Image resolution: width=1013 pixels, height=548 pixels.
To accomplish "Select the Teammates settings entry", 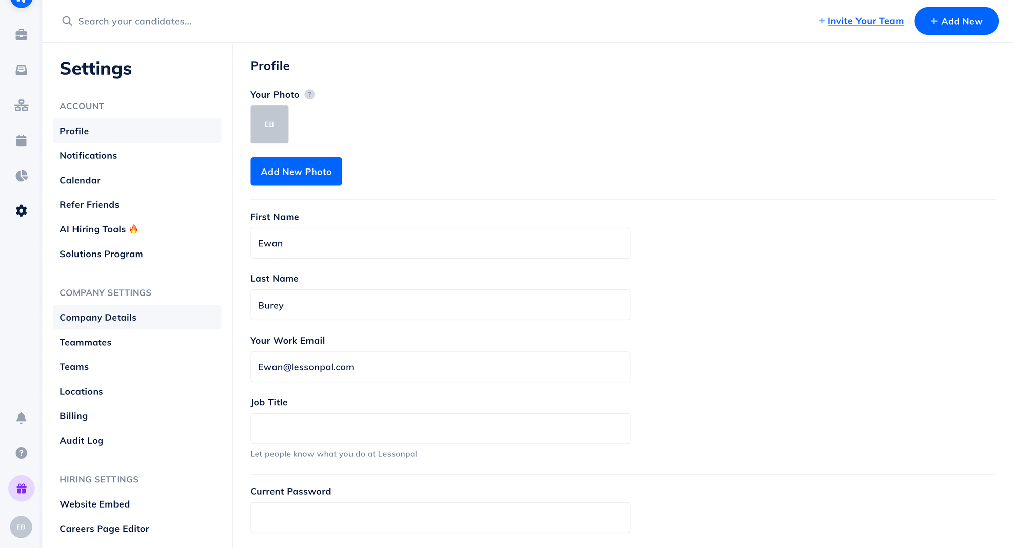I will (86, 342).
